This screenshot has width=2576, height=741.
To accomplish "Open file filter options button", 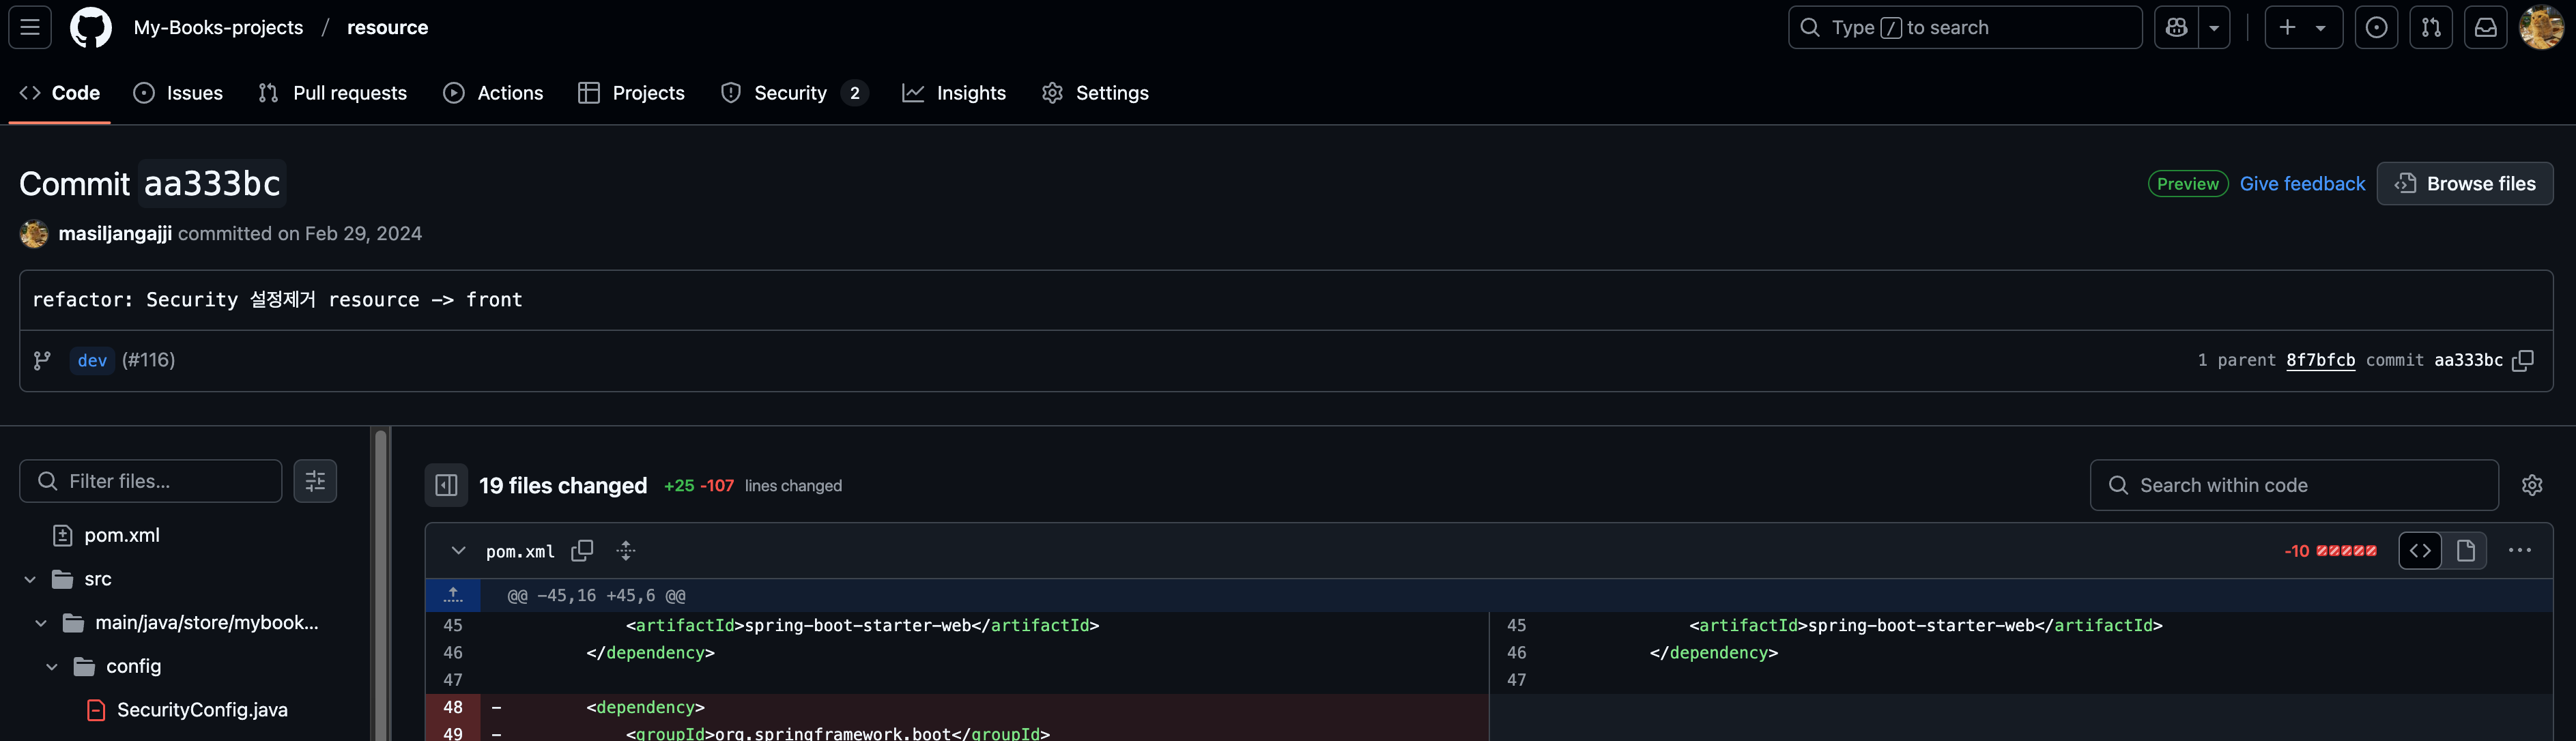I will [x=315, y=481].
